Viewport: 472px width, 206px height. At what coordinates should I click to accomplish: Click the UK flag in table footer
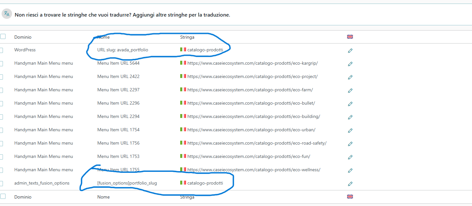[x=350, y=197]
